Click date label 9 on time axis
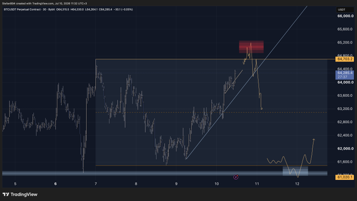 [x=176, y=184]
